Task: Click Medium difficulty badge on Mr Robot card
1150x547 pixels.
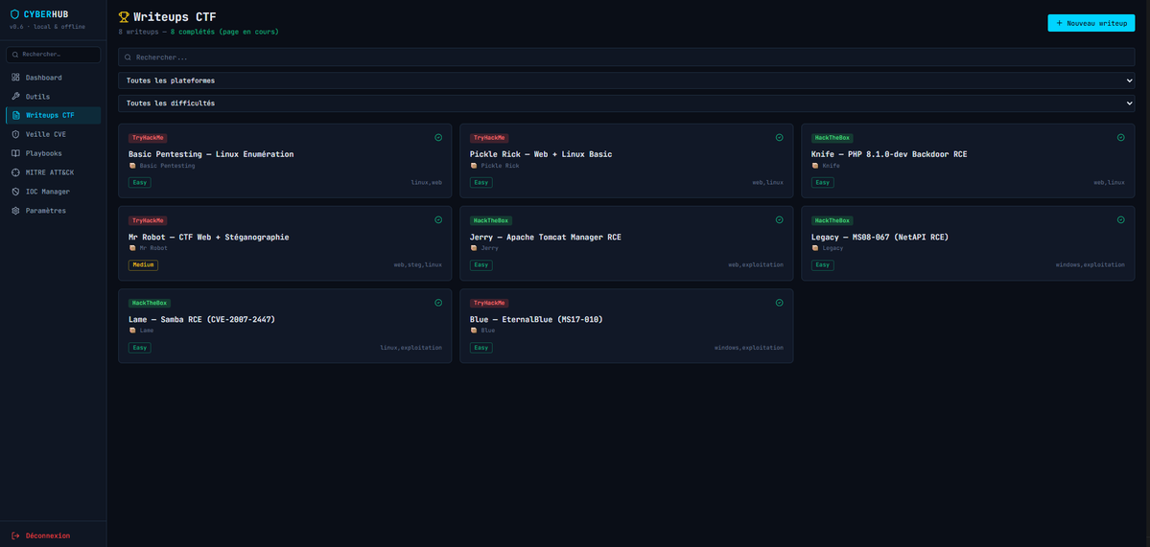Action: coord(143,265)
